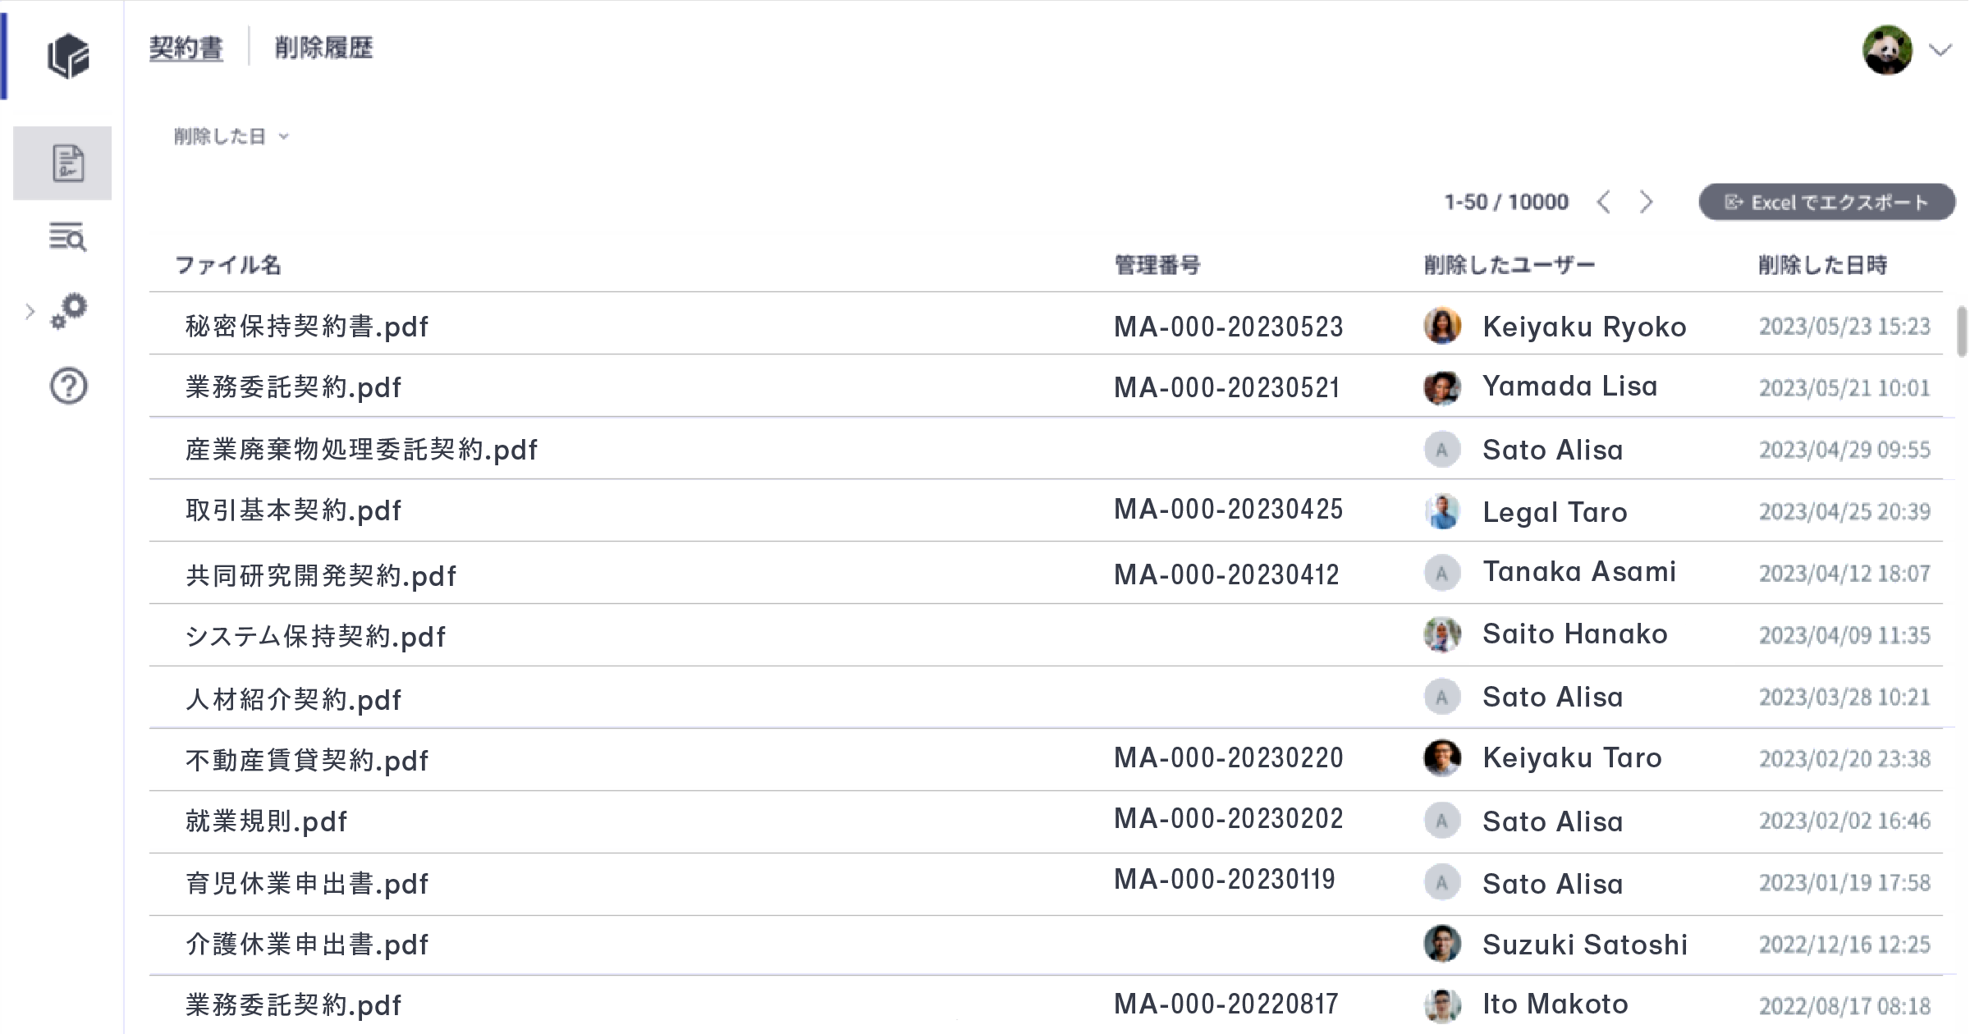Open the contracts document sidebar icon

coord(68,162)
